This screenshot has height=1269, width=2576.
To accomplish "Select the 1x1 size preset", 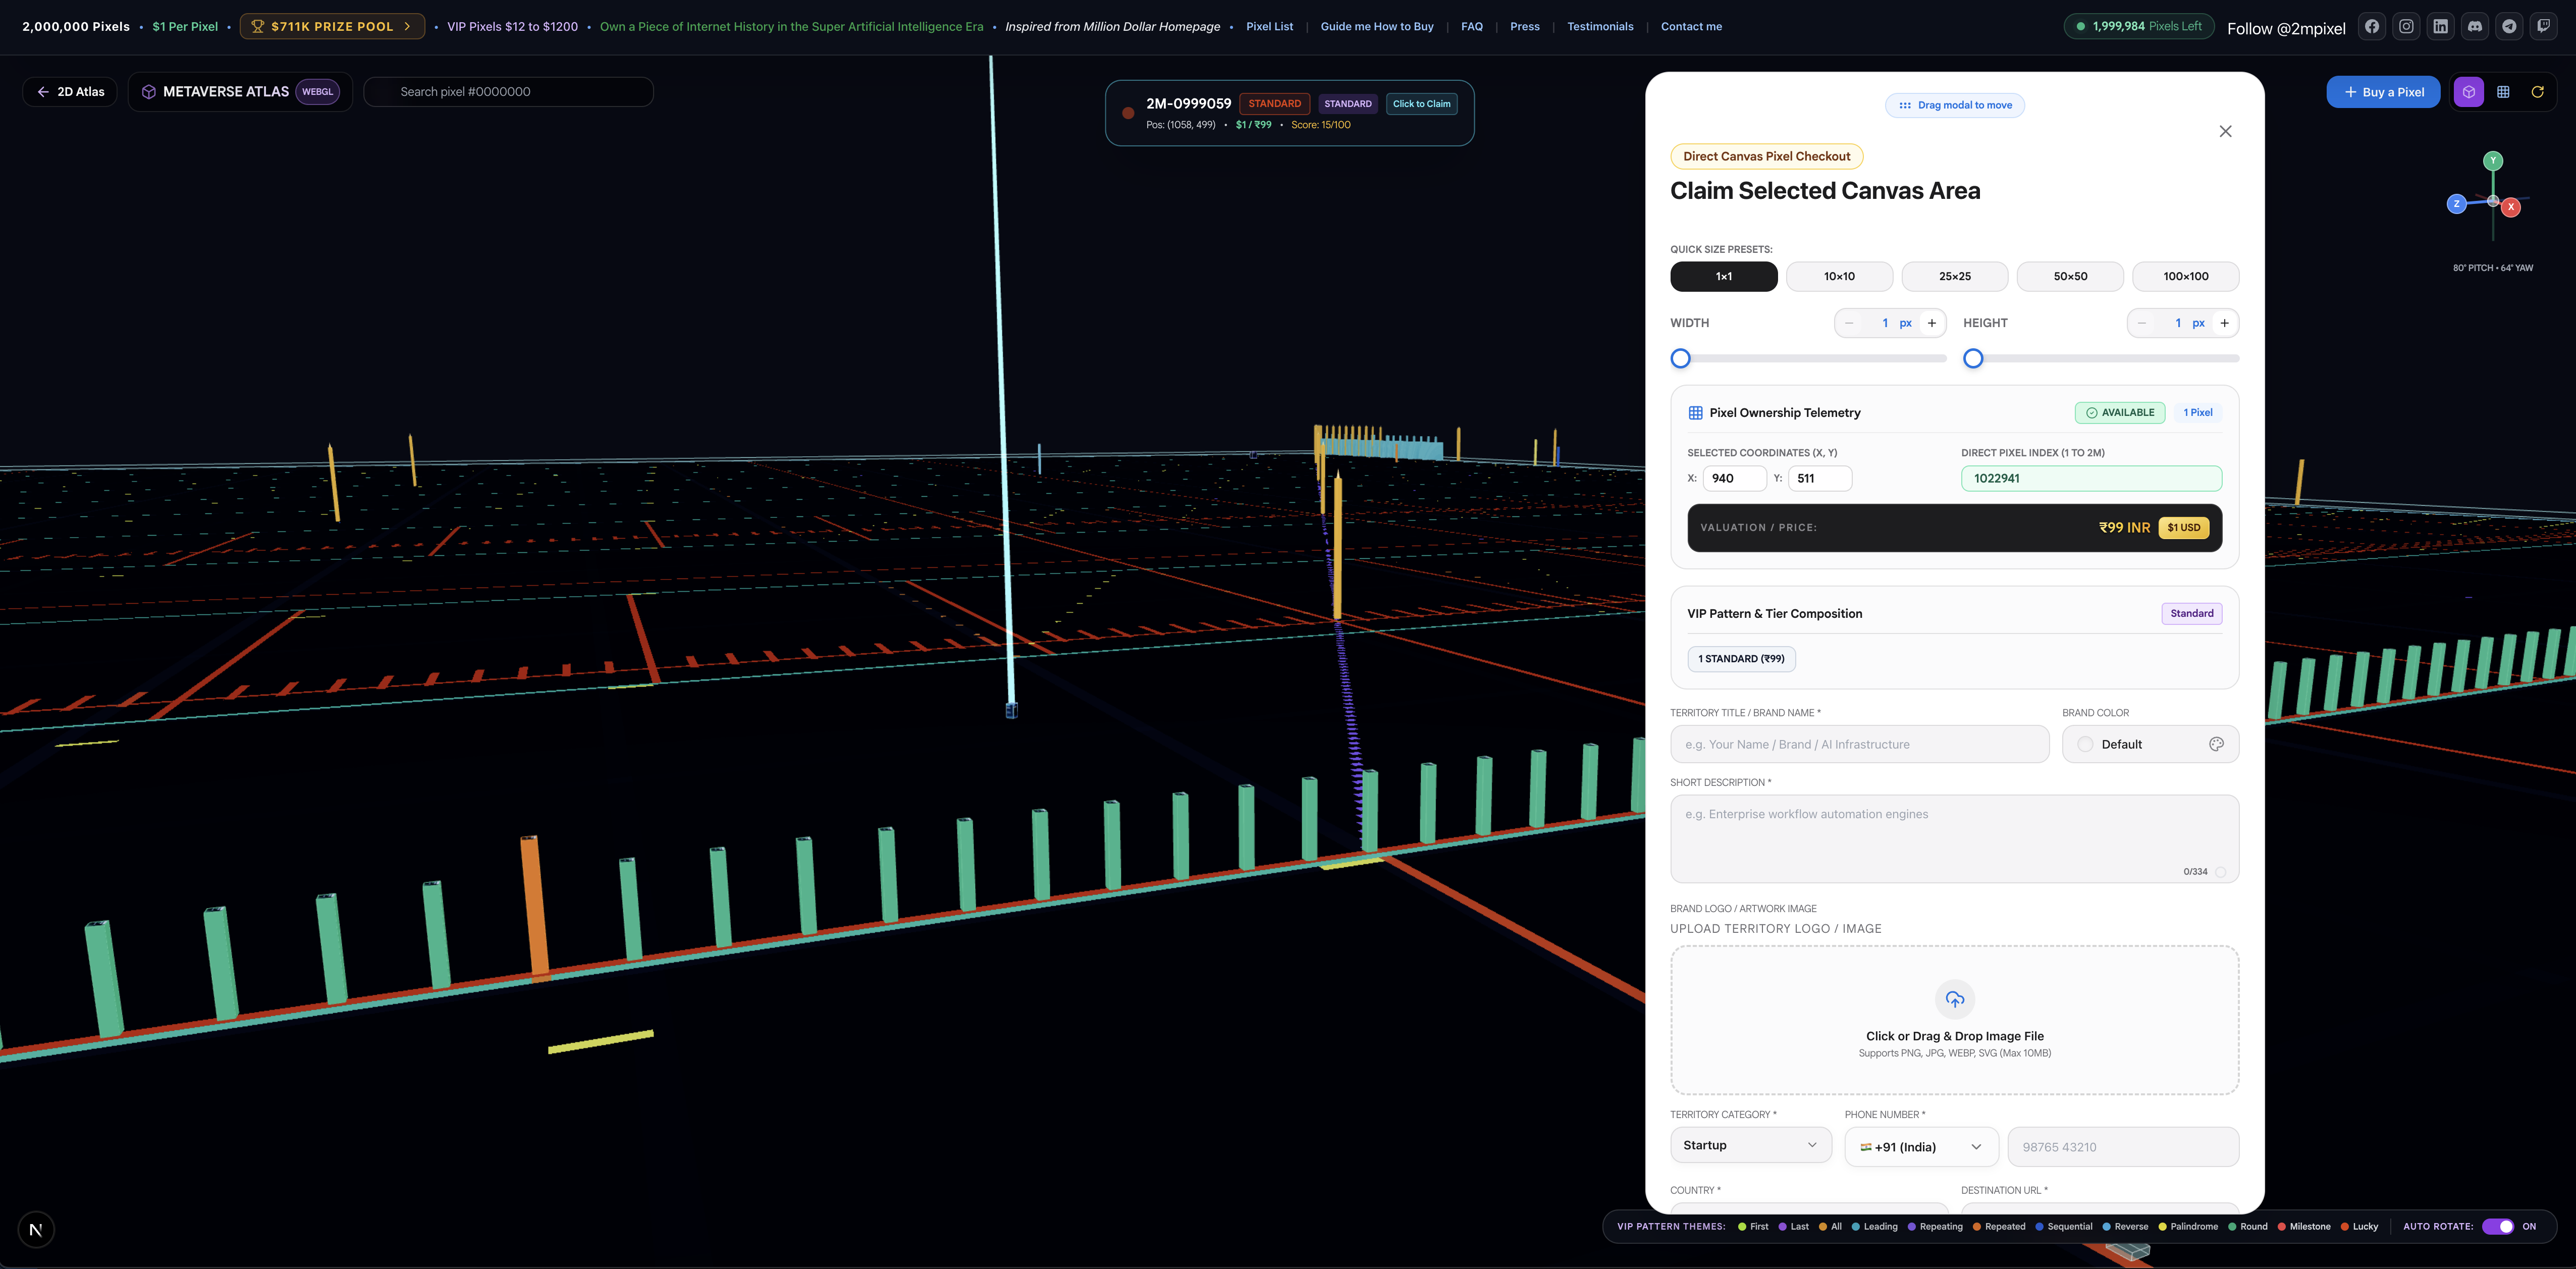I will 1723,277.
